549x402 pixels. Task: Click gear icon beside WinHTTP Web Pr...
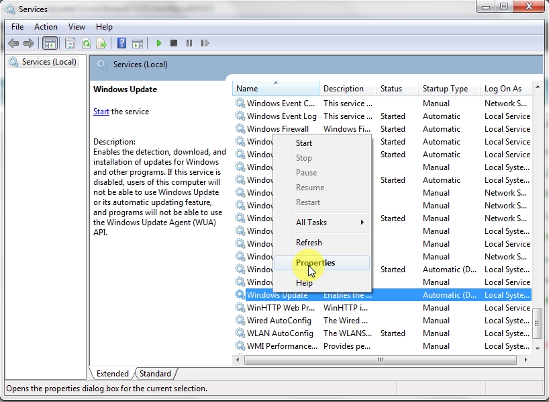pyautogui.click(x=240, y=308)
